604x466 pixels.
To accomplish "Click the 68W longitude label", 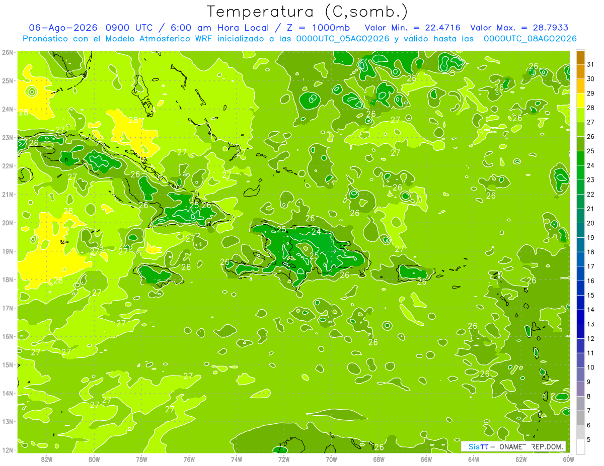I will [x=379, y=459].
